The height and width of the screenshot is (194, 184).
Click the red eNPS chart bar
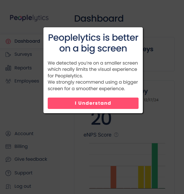click(113, 177)
